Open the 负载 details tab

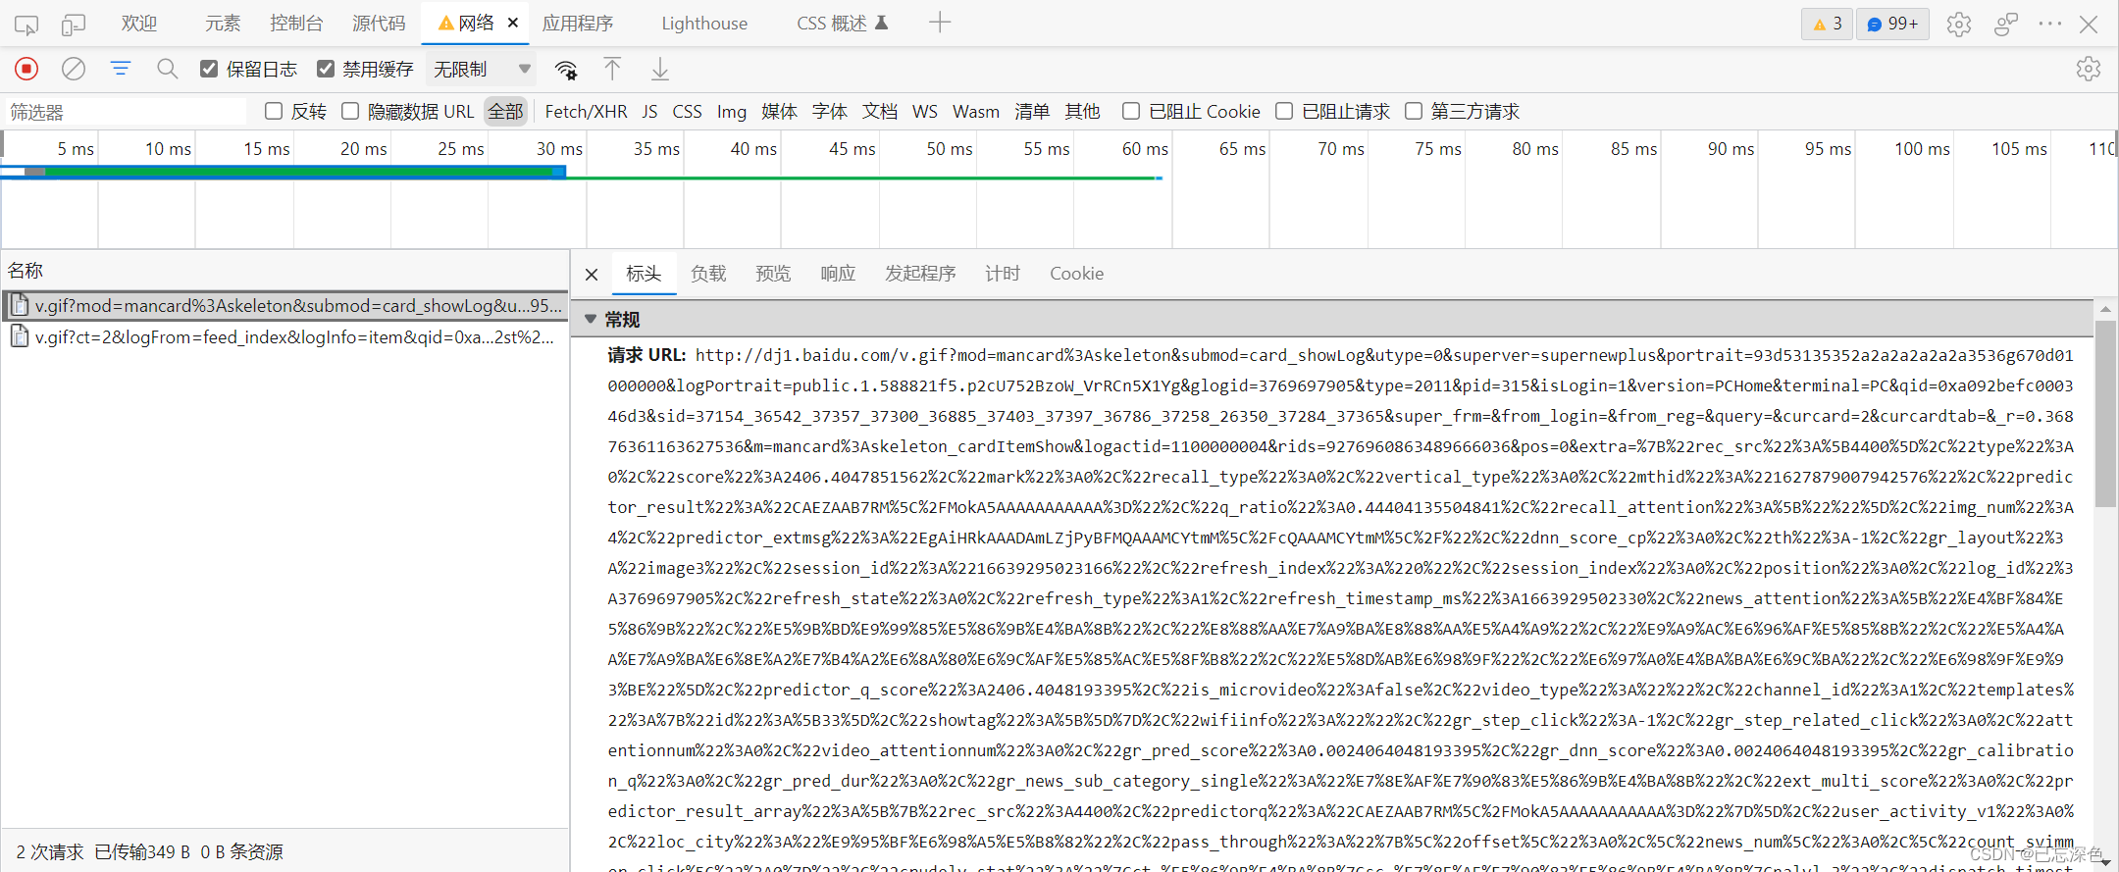708,274
